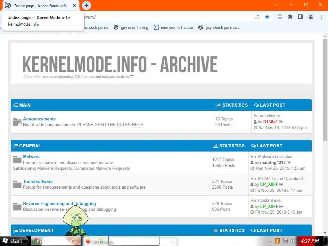The height and width of the screenshot is (246, 328).
Task: Open Re: ntoskrnl.exe post
Action: click(266, 201)
